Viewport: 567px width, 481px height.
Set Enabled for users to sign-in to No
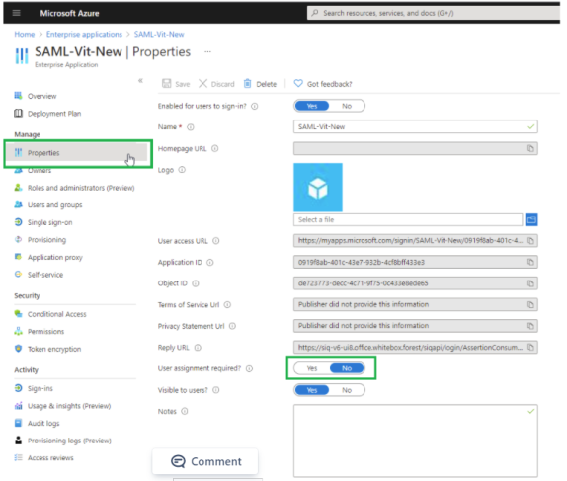347,106
